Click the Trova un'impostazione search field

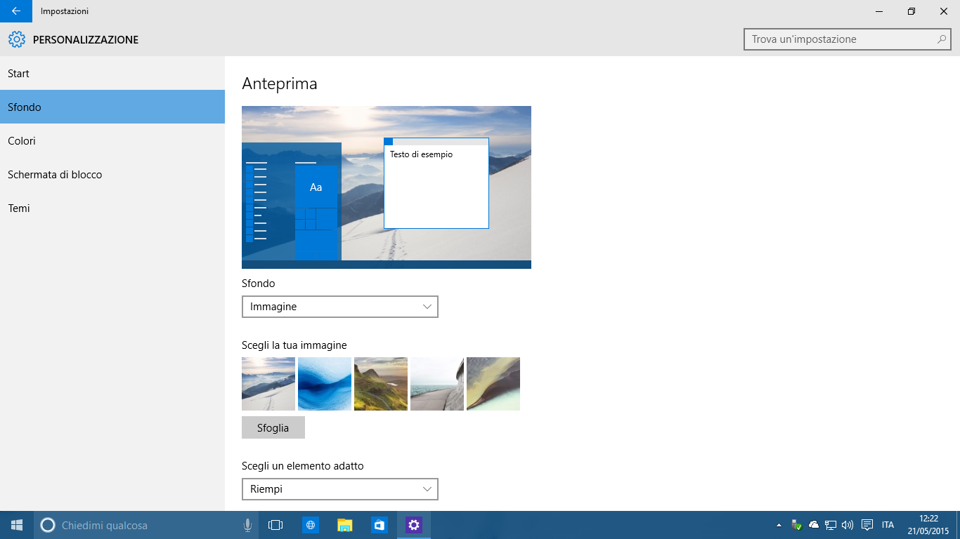pyautogui.click(x=848, y=39)
